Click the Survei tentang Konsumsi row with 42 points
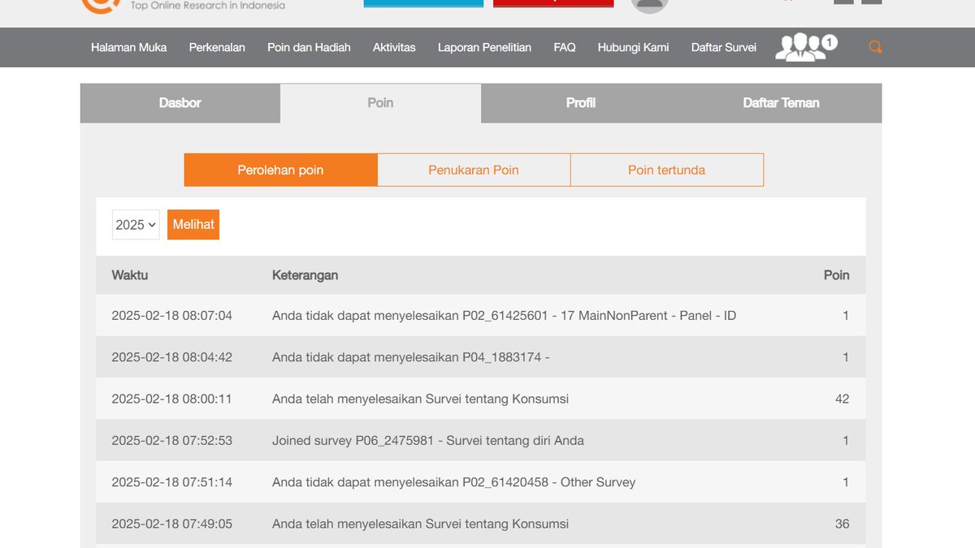 487,399
